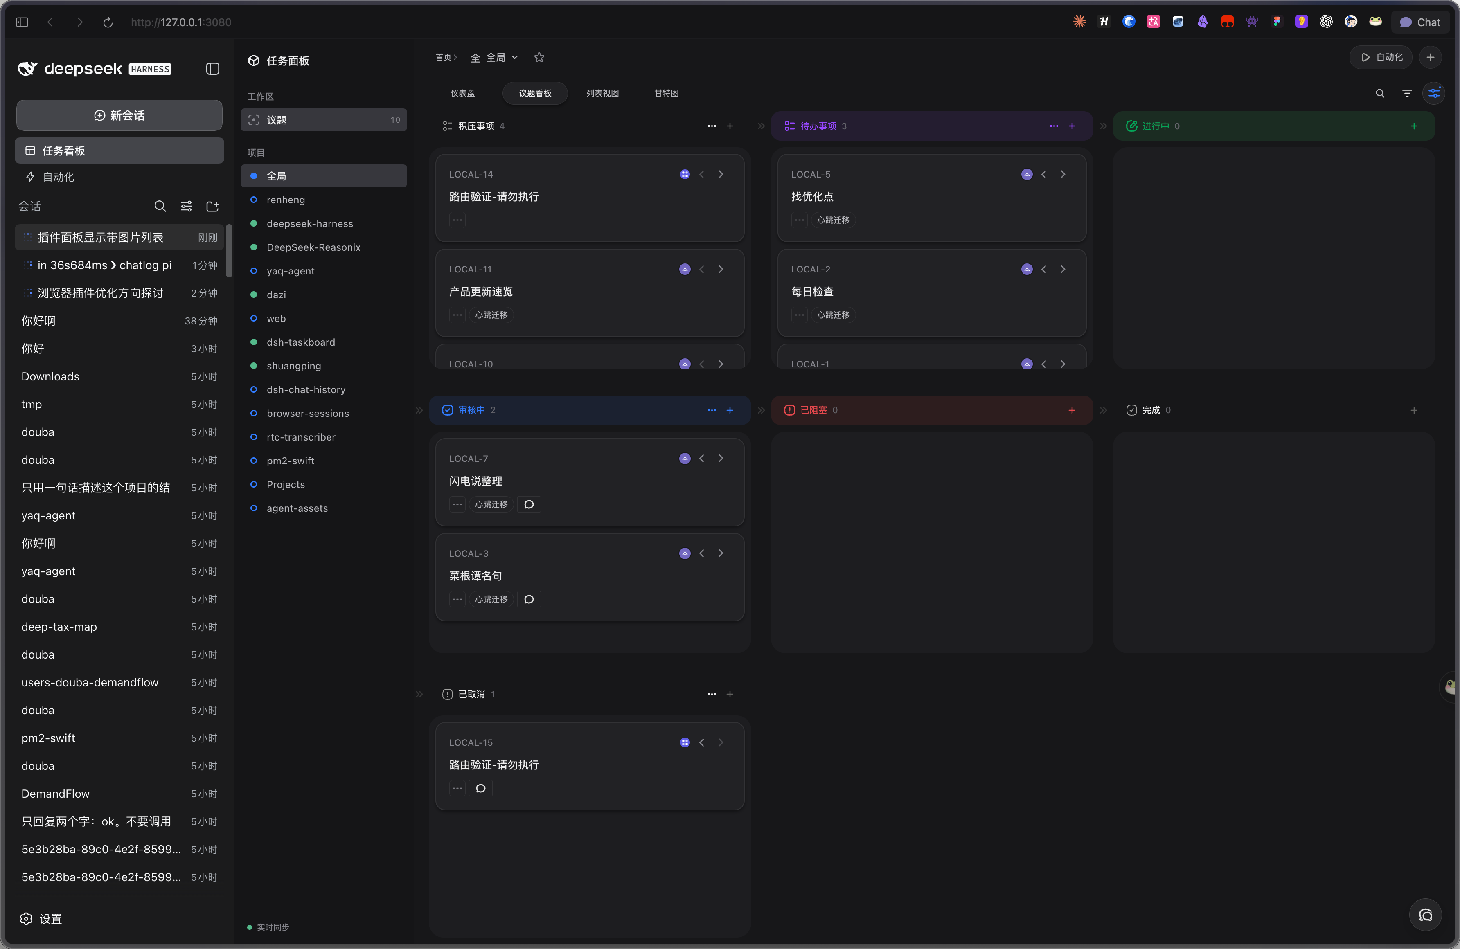
Task: Open the 自动化 sidebar item
Action: 119,177
